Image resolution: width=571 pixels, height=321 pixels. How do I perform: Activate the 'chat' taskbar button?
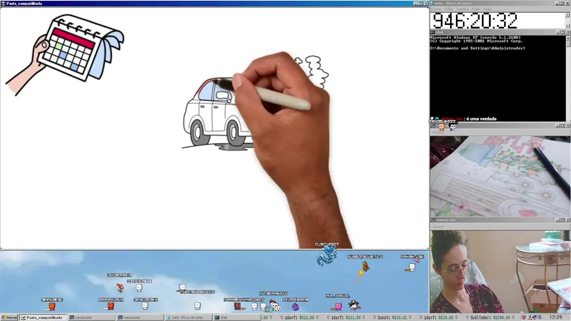coord(236,317)
